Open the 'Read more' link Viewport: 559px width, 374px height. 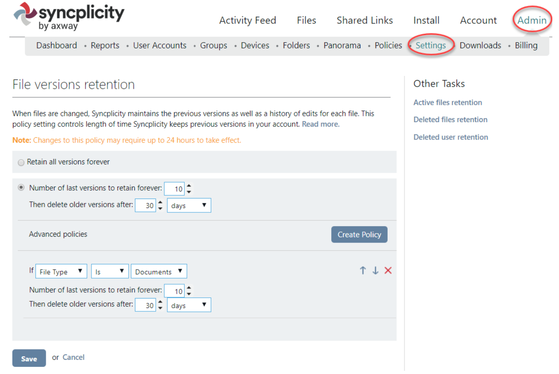[320, 124]
